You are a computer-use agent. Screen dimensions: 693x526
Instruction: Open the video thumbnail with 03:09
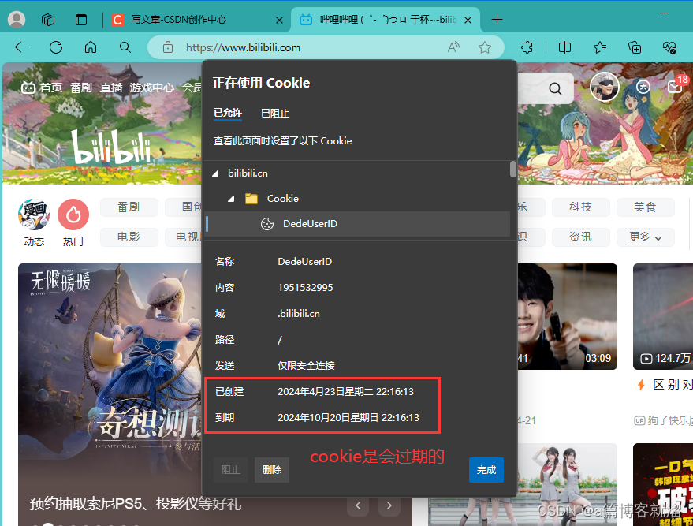pos(567,316)
